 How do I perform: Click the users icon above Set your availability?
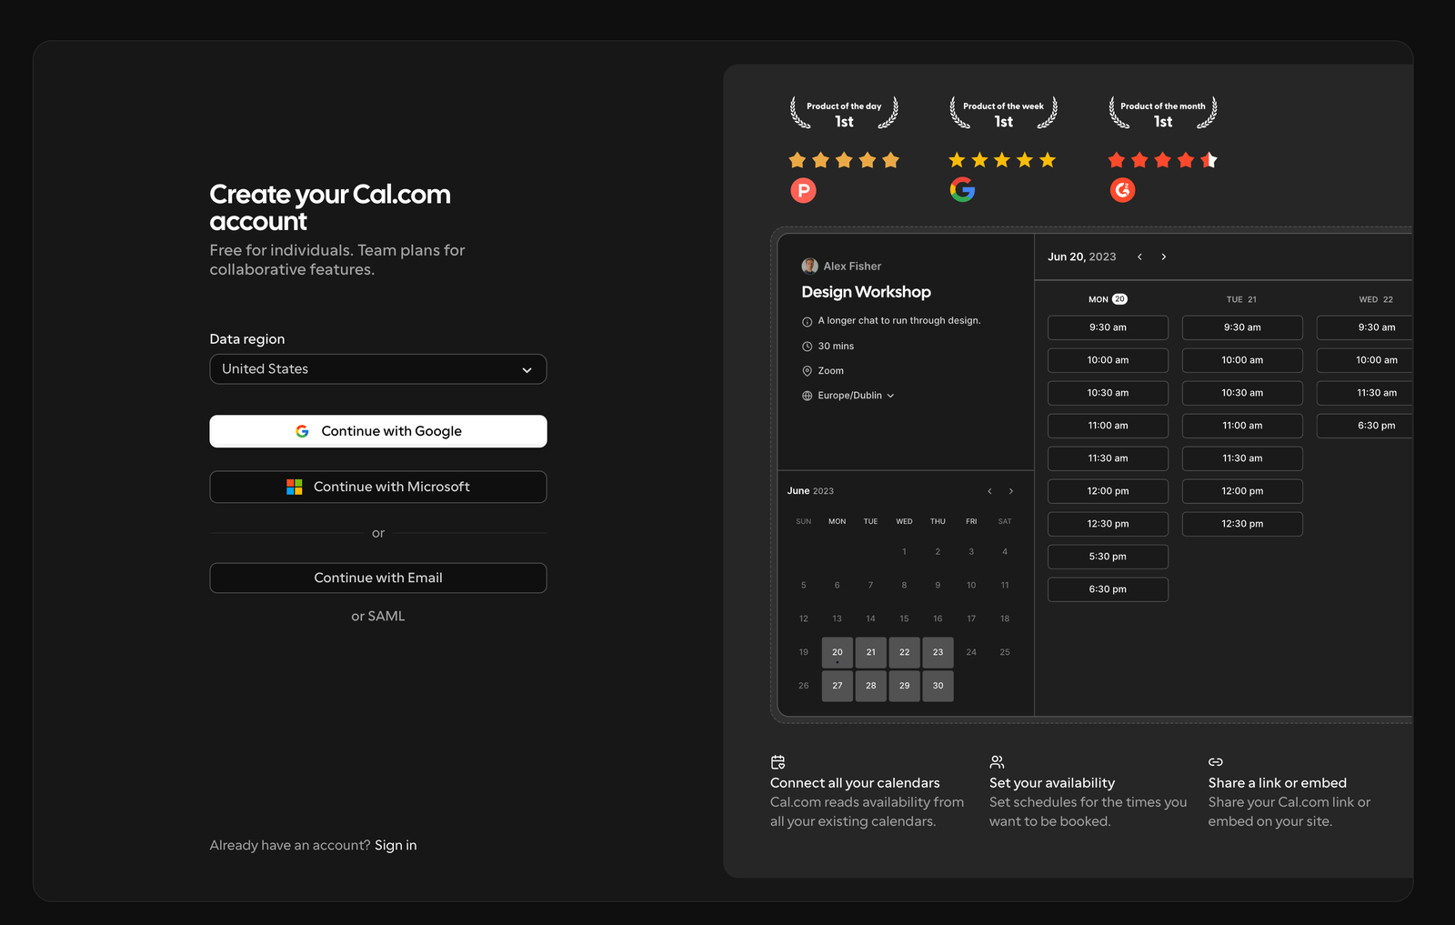pyautogui.click(x=997, y=762)
